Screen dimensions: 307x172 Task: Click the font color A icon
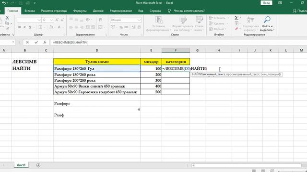tap(59, 27)
